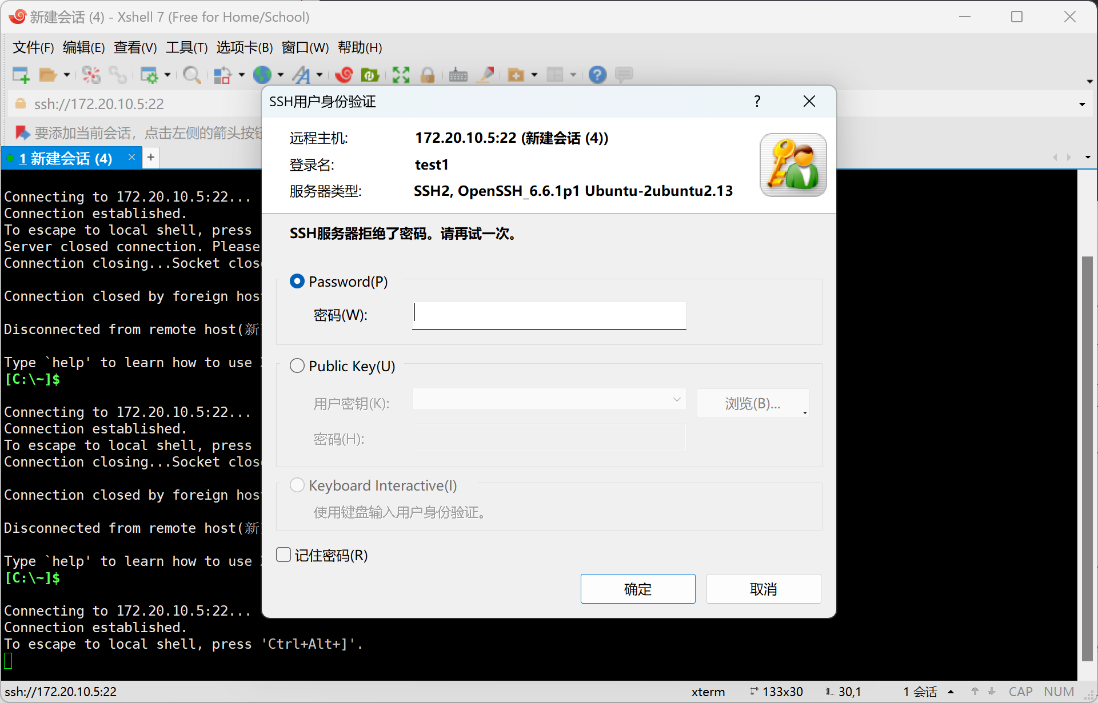Viewport: 1098px width, 703px height.
Task: Choose Public Key(U) authentication
Action: point(297,365)
